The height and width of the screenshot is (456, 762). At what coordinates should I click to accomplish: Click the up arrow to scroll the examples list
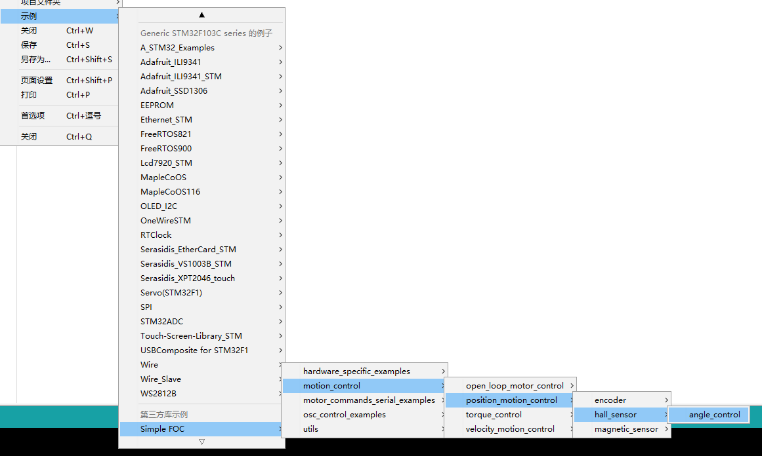[x=201, y=14]
